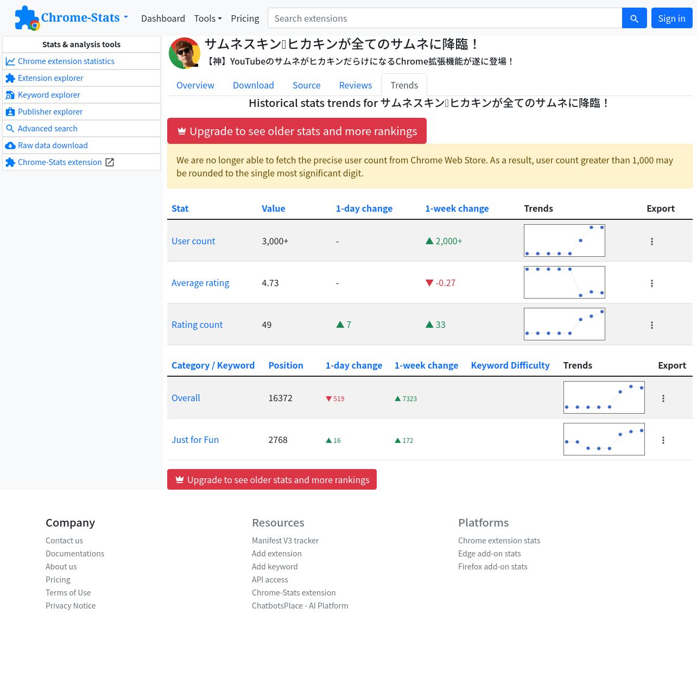Open the Pricing nav item

[245, 18]
